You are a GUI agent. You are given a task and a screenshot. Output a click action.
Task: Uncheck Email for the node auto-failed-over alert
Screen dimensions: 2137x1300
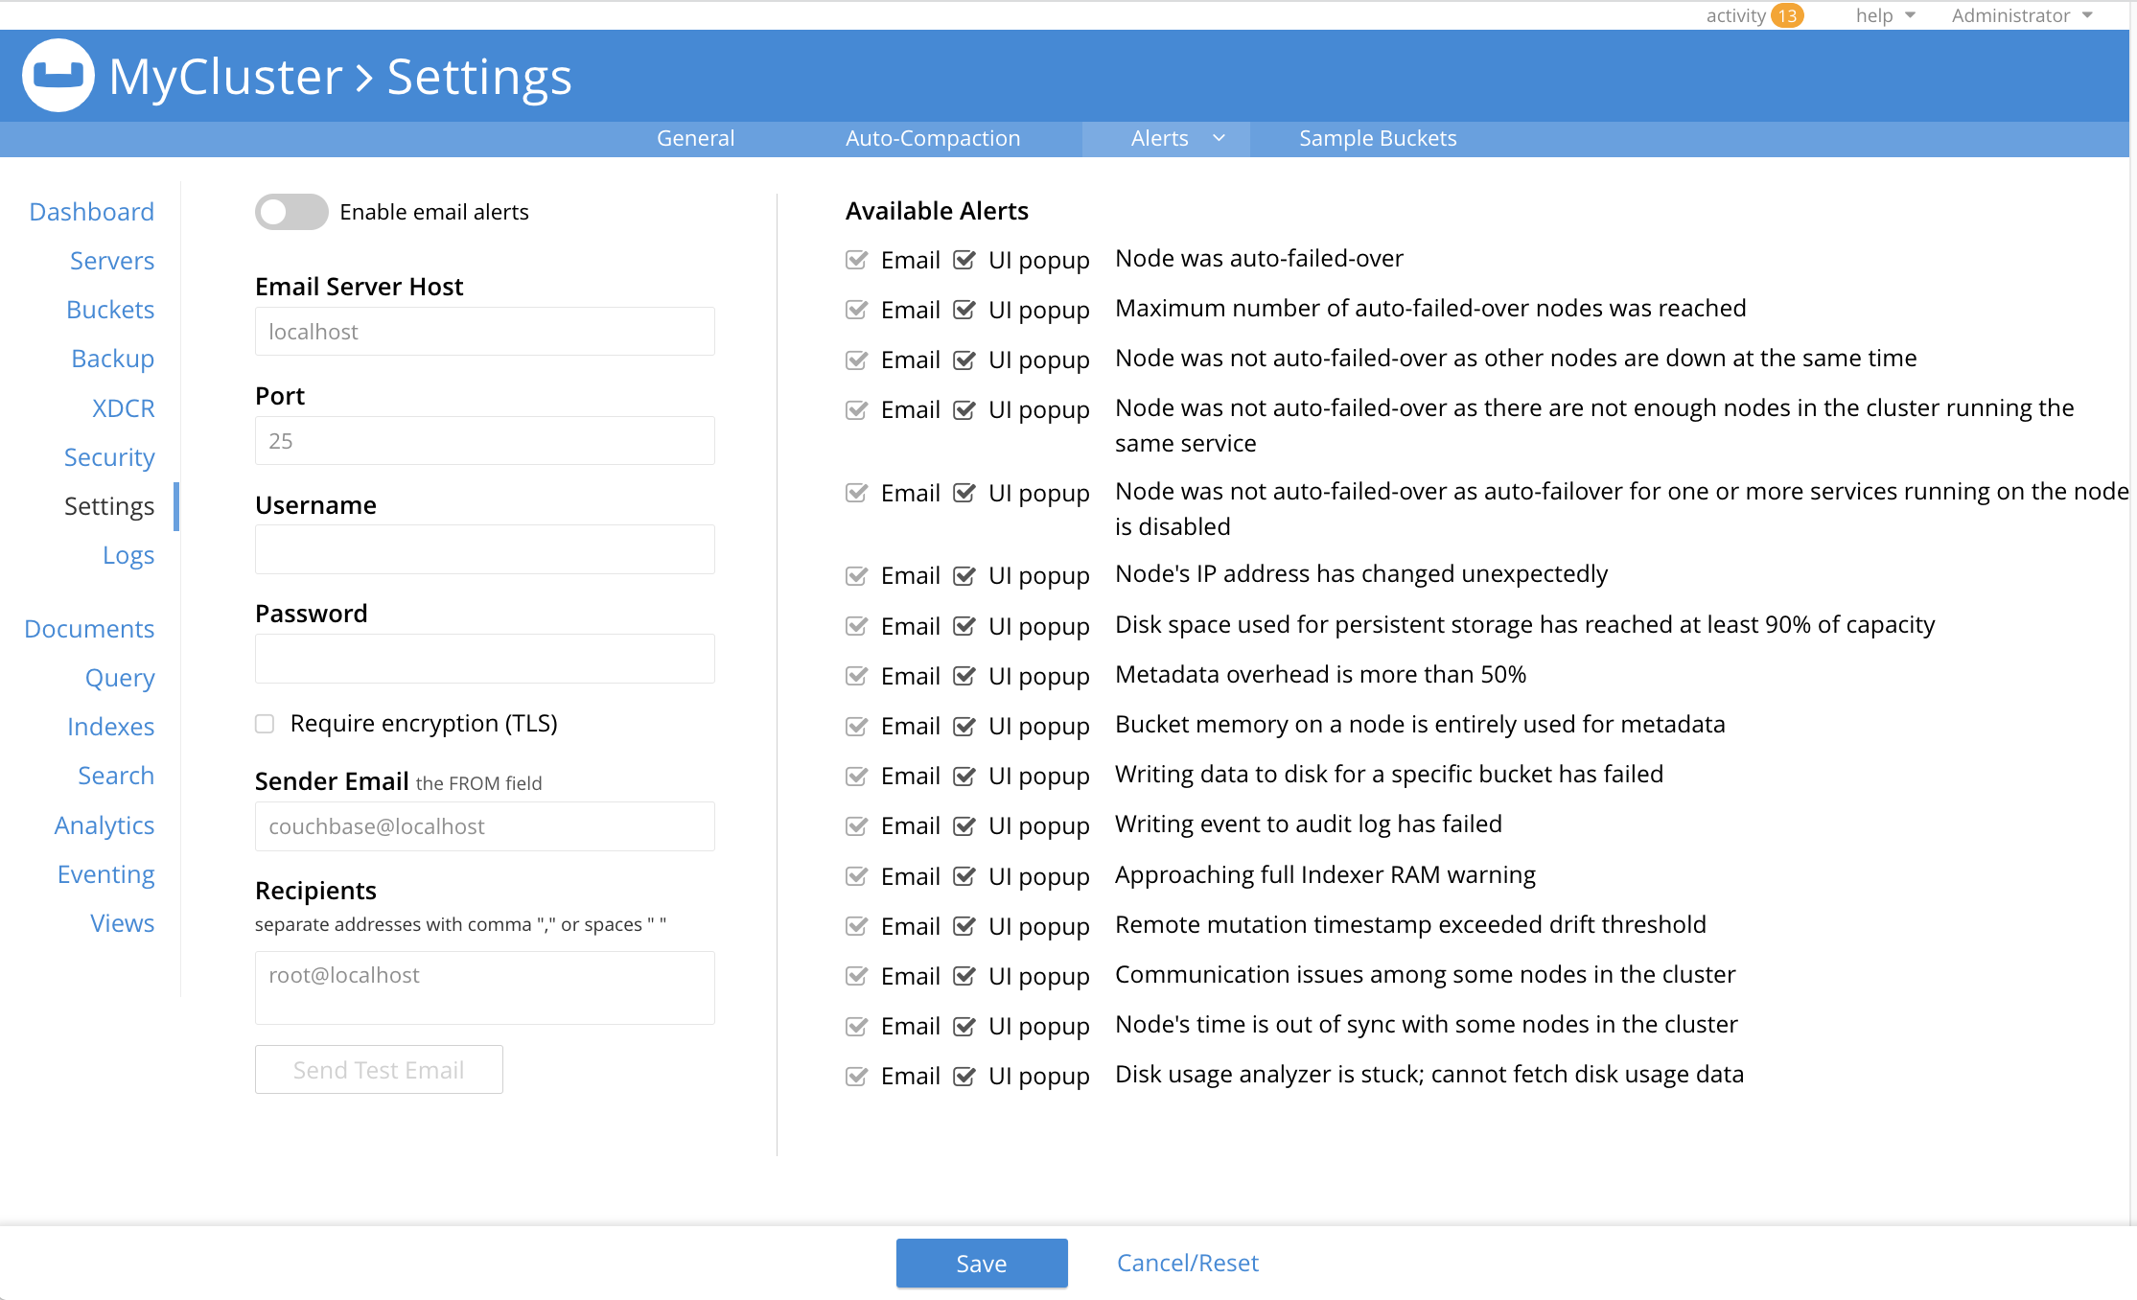(x=856, y=259)
